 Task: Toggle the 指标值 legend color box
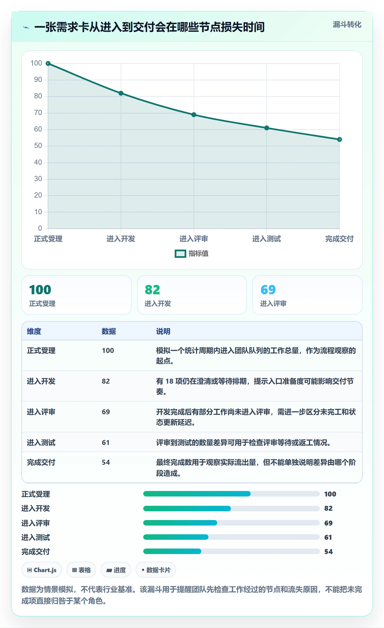[180, 254]
